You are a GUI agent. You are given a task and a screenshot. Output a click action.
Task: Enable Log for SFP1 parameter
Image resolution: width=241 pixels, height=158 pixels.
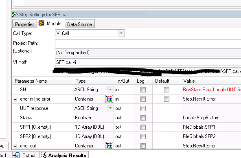point(143,127)
